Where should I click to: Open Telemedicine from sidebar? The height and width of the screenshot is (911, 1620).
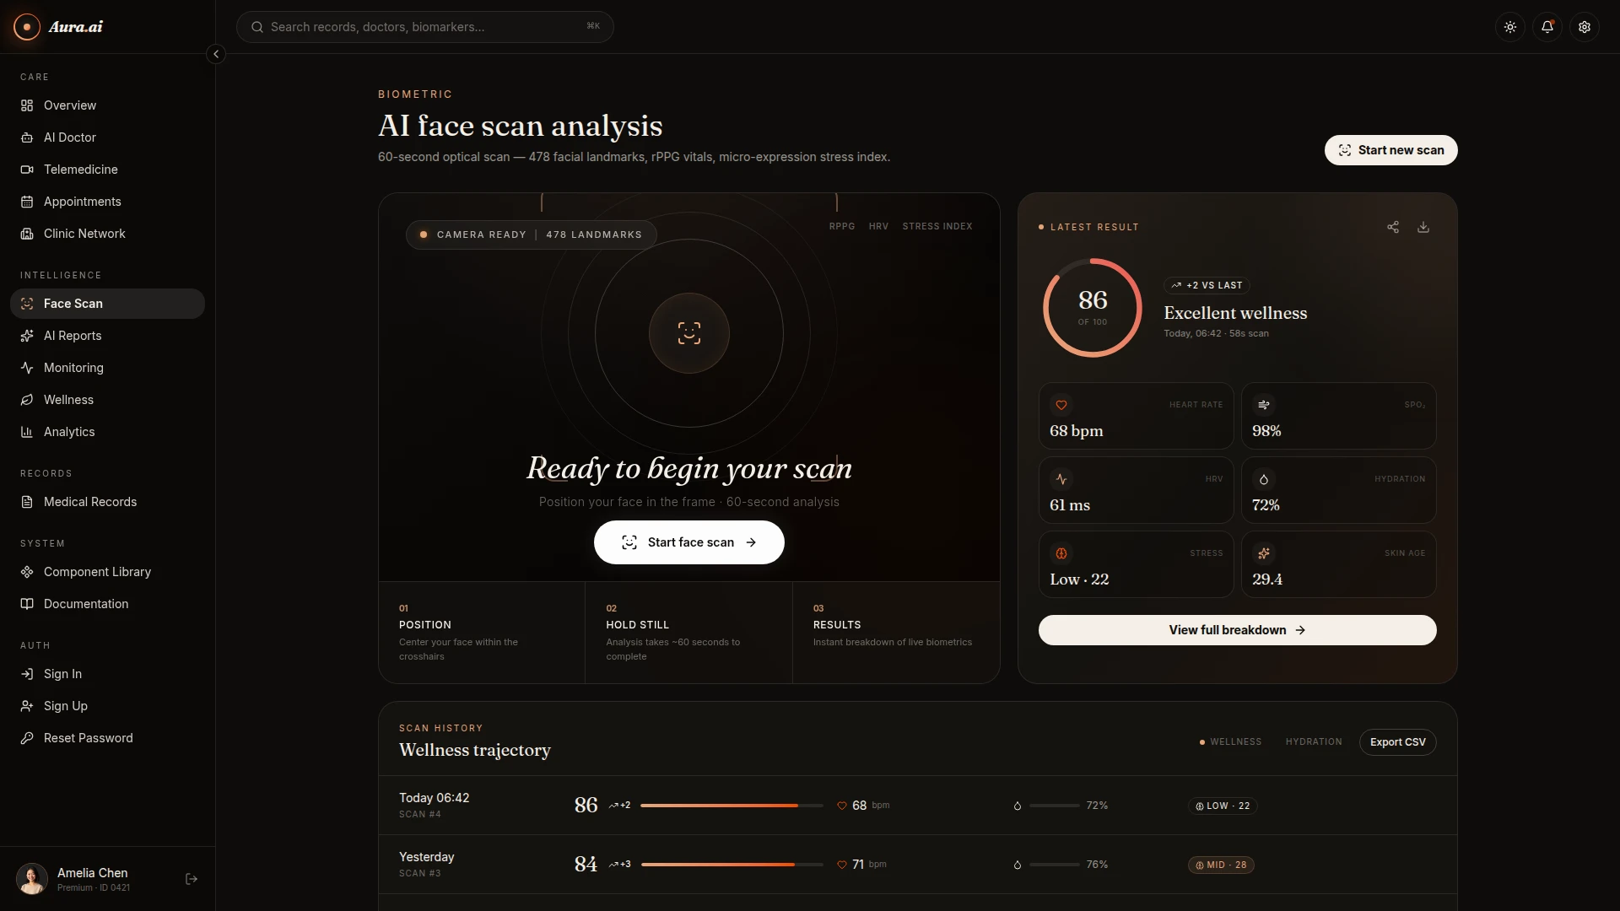[x=107, y=170]
